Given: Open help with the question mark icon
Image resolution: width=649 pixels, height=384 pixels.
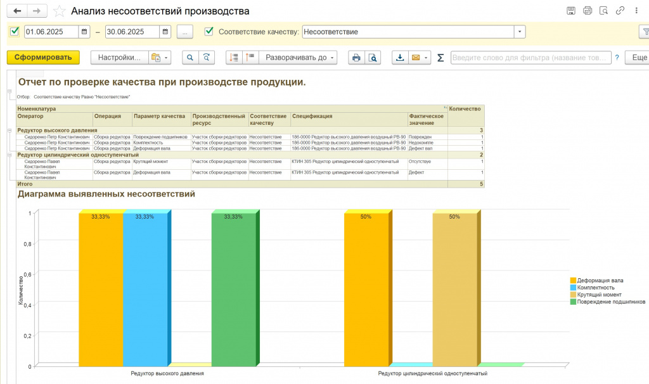Looking at the screenshot, I should 617,58.
